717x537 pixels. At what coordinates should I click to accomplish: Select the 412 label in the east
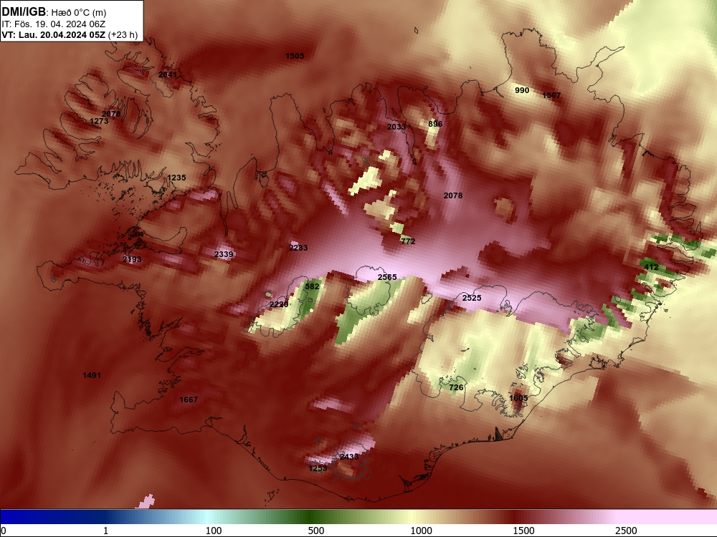click(651, 267)
